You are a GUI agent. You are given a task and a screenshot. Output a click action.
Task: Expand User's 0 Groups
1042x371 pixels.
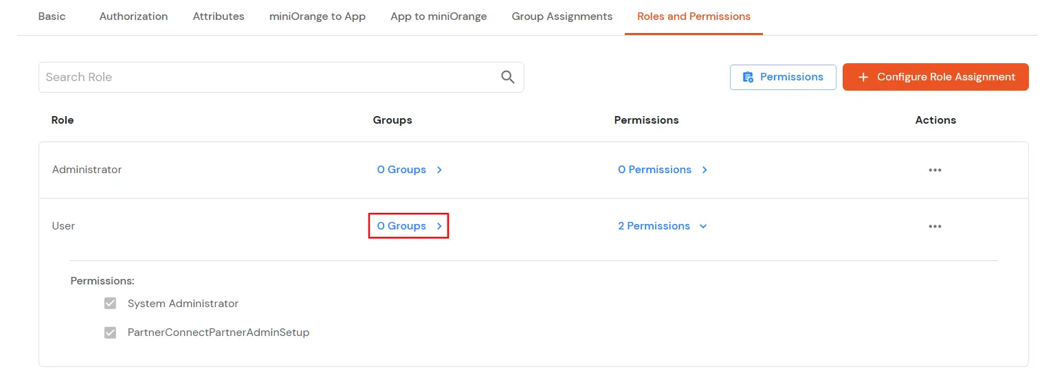[409, 226]
